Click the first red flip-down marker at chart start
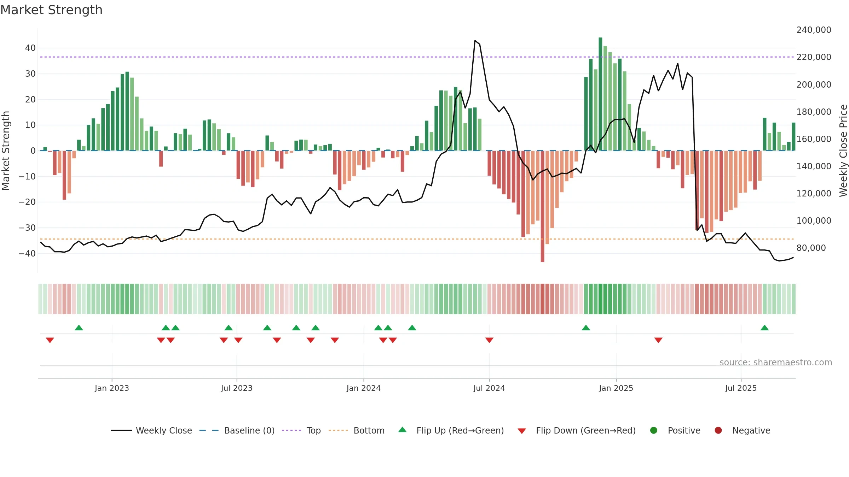The image size is (849, 477). [x=50, y=340]
